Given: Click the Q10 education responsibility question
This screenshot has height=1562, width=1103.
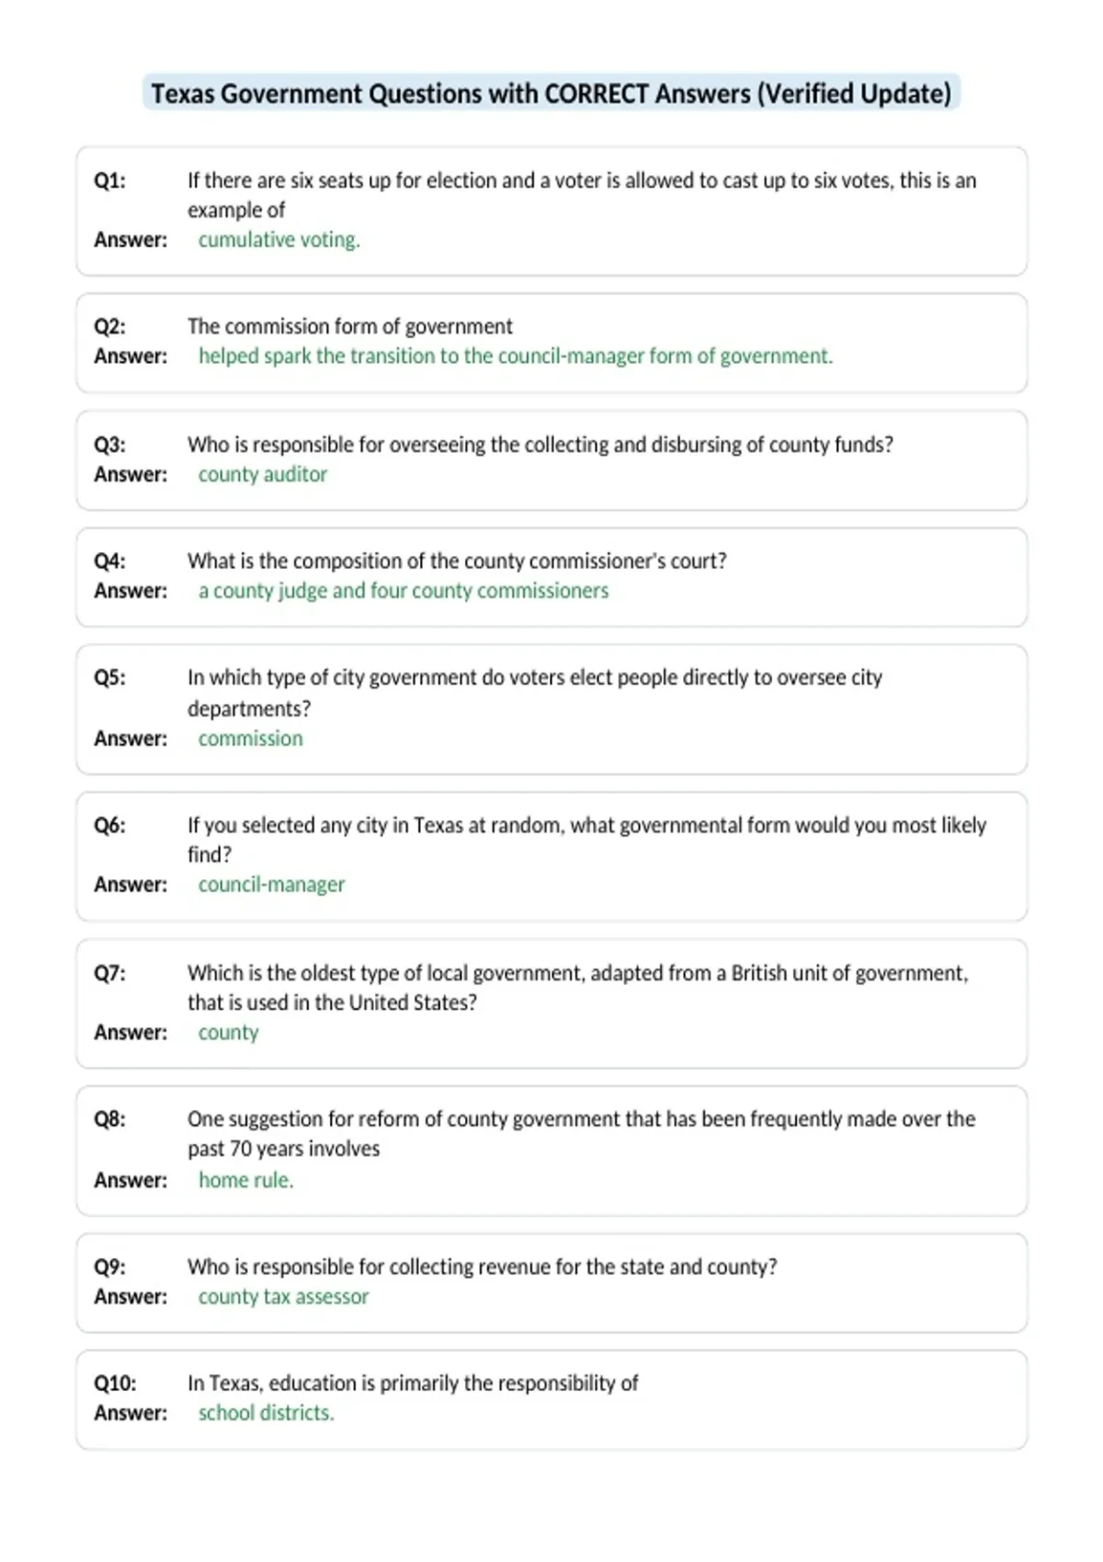Looking at the screenshot, I should click(413, 1383).
